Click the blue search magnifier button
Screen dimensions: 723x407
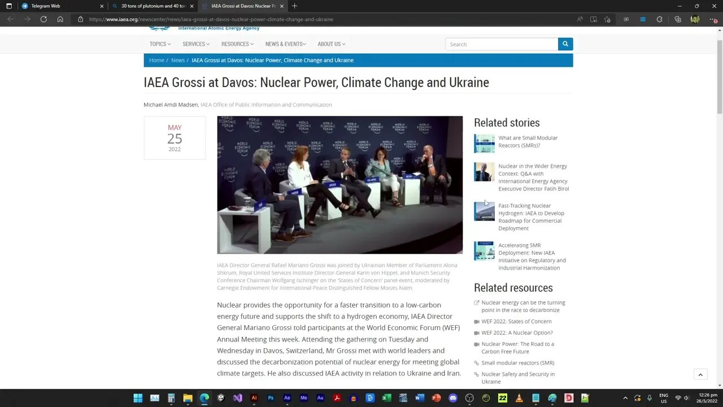click(565, 44)
